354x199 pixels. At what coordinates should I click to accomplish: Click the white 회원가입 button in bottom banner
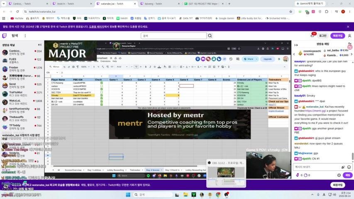tap(338, 185)
